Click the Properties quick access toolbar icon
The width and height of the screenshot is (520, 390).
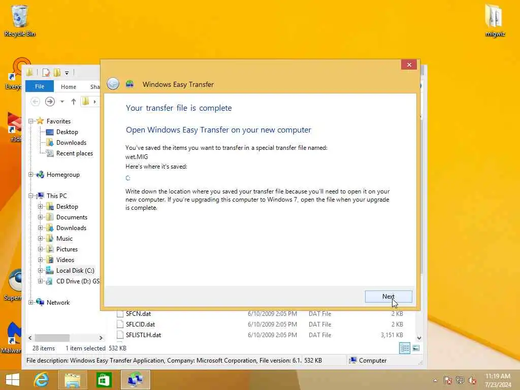click(x=46, y=72)
